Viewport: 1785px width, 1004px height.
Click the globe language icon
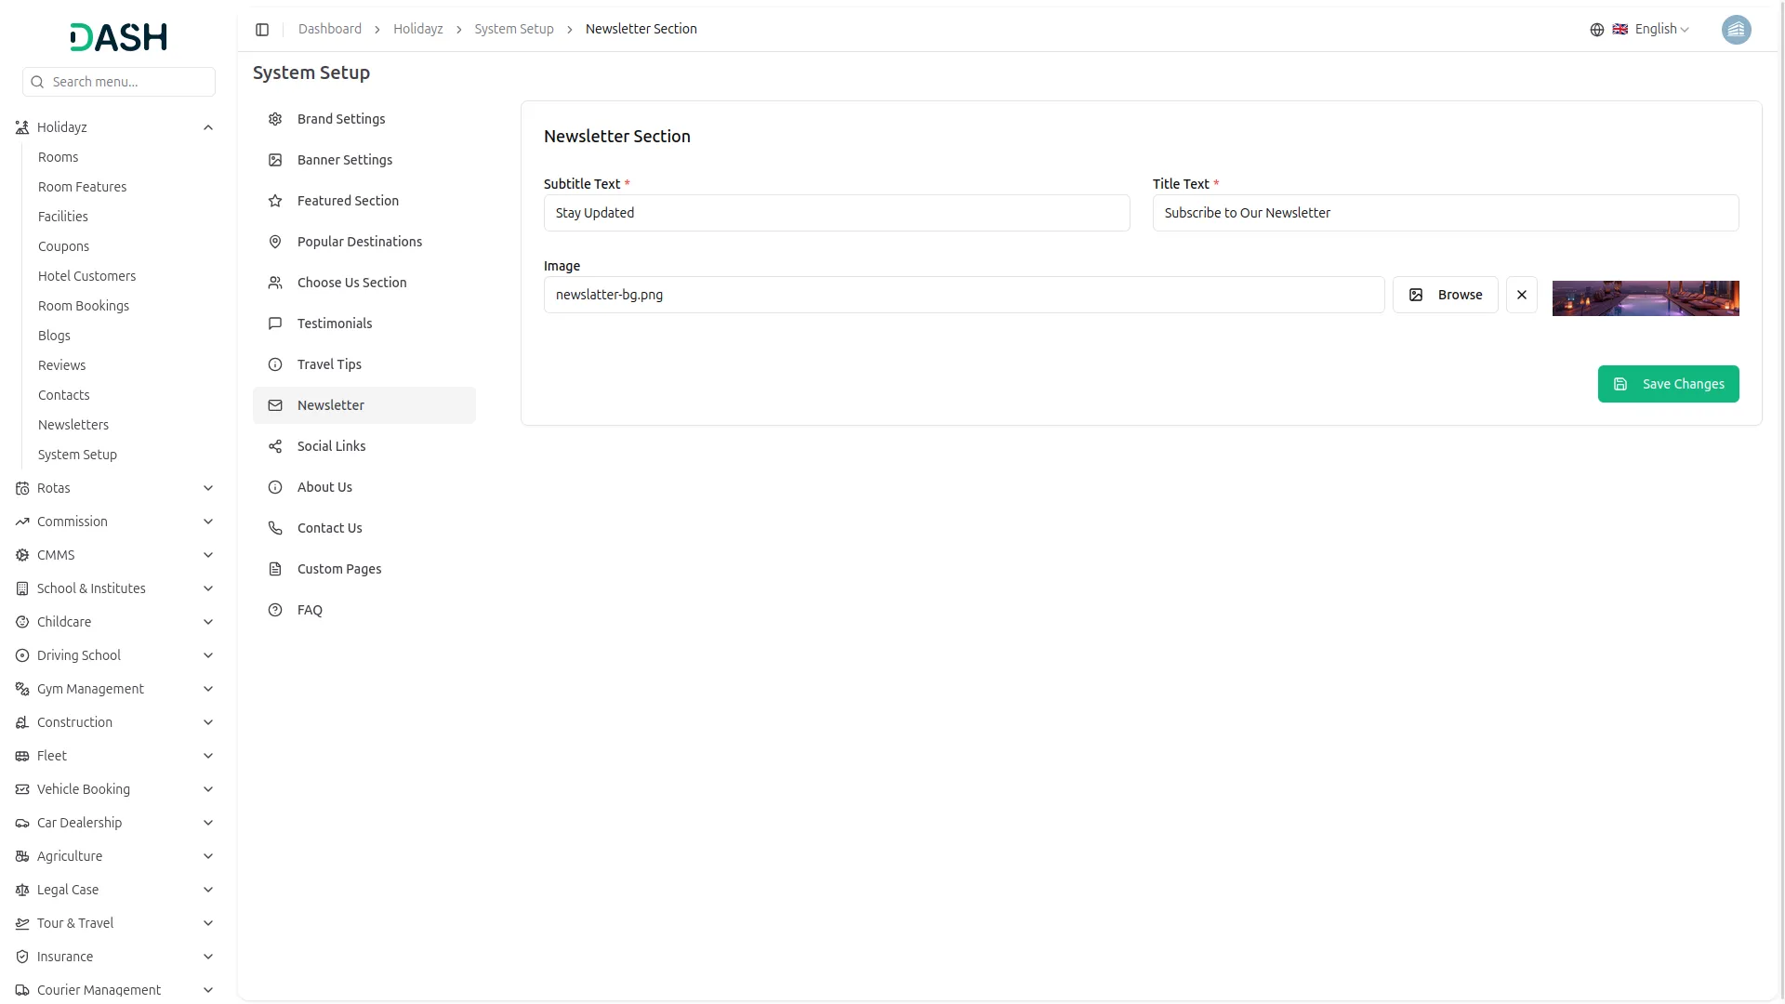(x=1597, y=30)
